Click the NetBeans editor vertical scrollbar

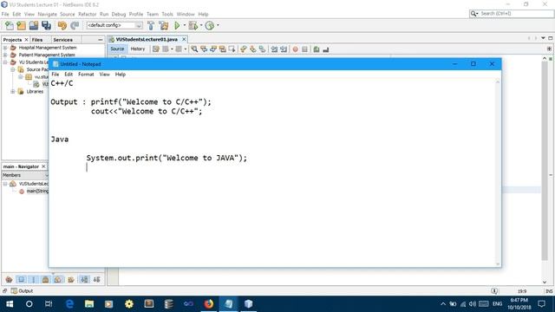545,161
